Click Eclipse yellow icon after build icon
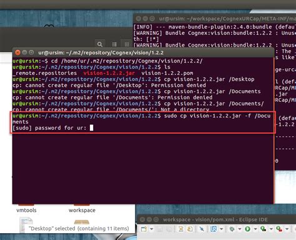The height and width of the screenshot is (240, 296). (x=190, y=229)
